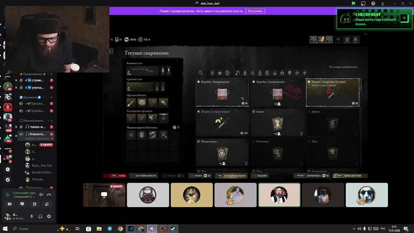414x233 pixels.
Task: Open soundboard icon in voice panel
Action: [x=47, y=204]
